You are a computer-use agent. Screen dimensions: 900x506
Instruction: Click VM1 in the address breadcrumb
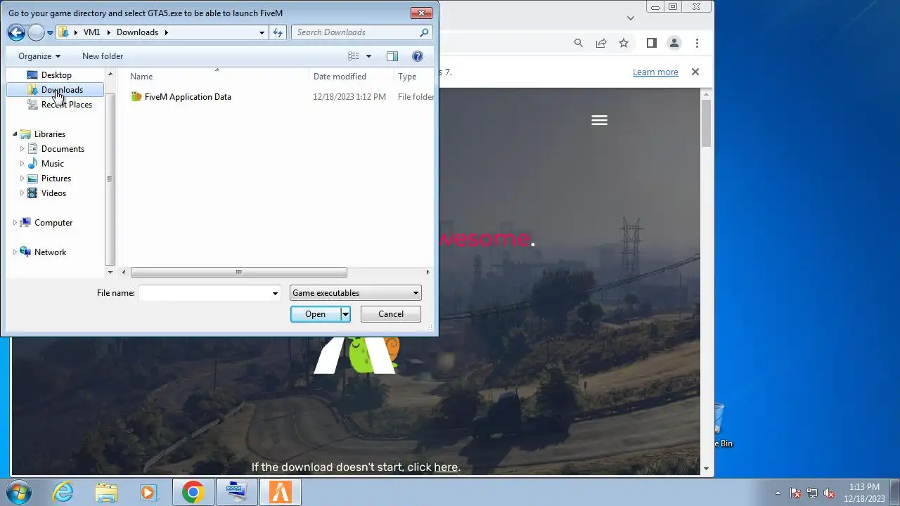91,32
